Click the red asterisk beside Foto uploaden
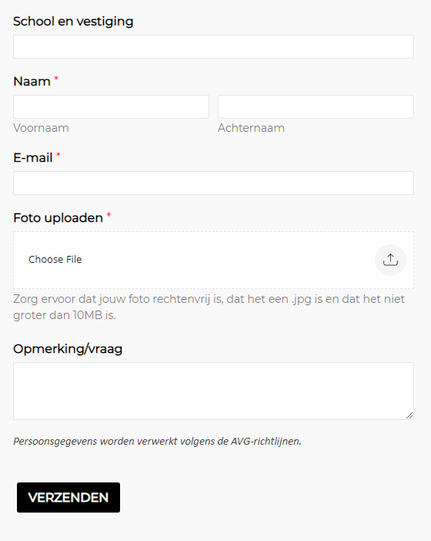 [109, 215]
